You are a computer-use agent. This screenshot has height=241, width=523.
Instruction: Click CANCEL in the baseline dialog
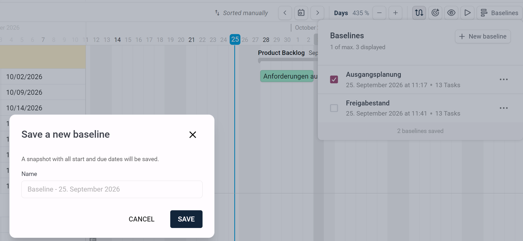[142, 219]
